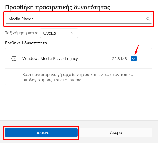This screenshot has height=143, width=158.
Task: Click the word Legacy in feature name
Action: click(71, 59)
